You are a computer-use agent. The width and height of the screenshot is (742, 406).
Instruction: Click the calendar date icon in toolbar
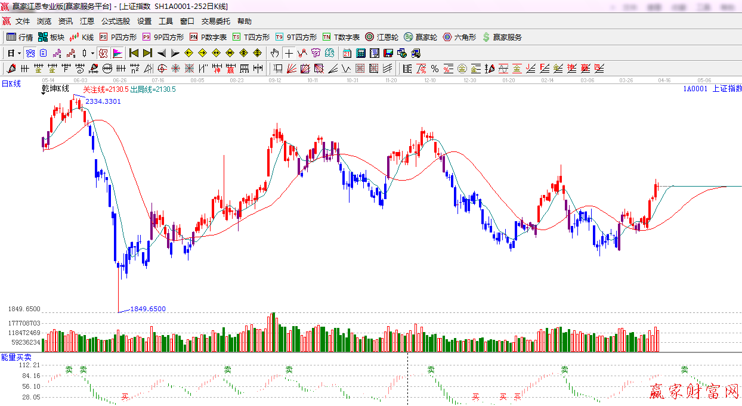(347, 53)
